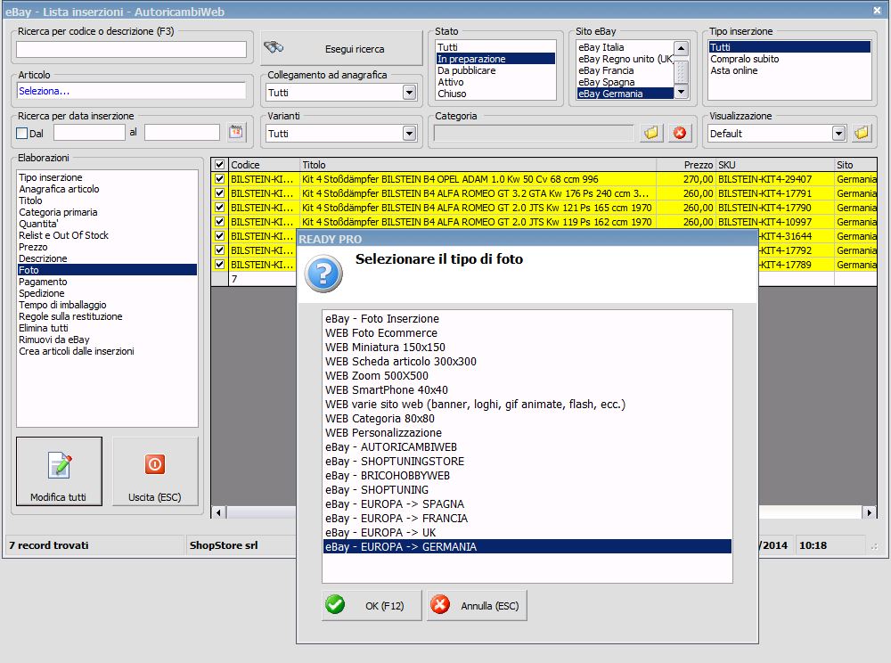Select WEB Foto Ecommerce photo type
Image resolution: width=891 pixels, height=663 pixels.
[527, 333]
